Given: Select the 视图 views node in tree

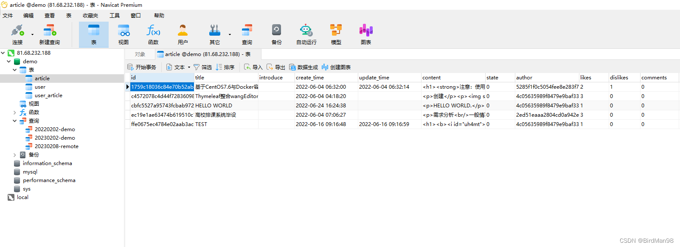Looking at the screenshot, I should [34, 104].
